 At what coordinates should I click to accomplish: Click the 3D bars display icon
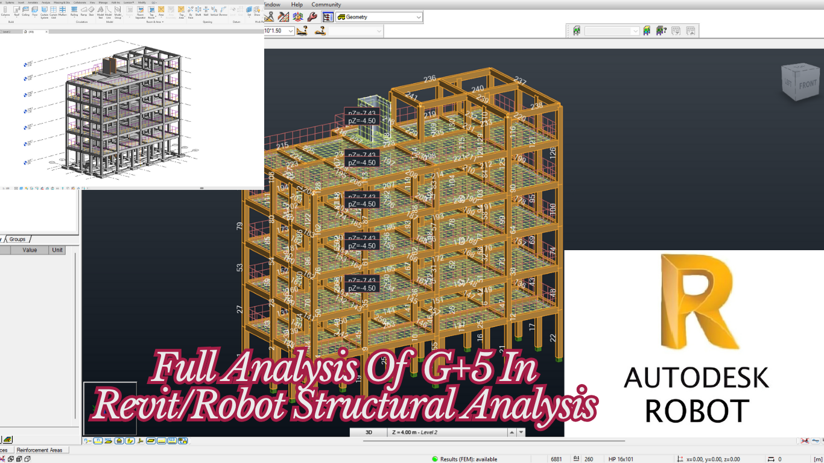(297, 17)
